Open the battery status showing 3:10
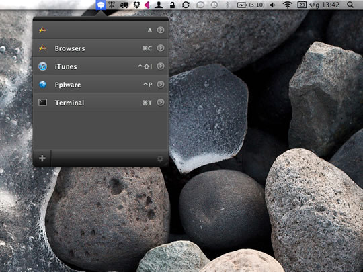The height and width of the screenshot is (272, 363). [x=251, y=5]
